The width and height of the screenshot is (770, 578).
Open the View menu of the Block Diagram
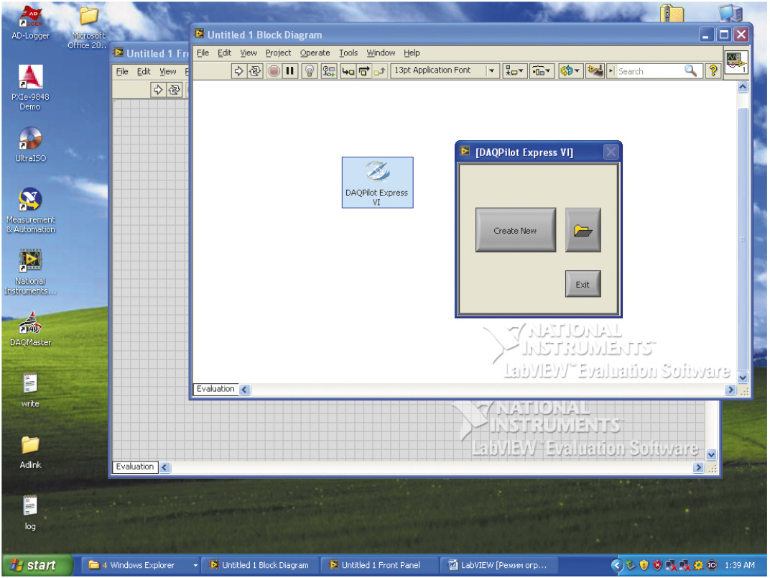click(249, 53)
